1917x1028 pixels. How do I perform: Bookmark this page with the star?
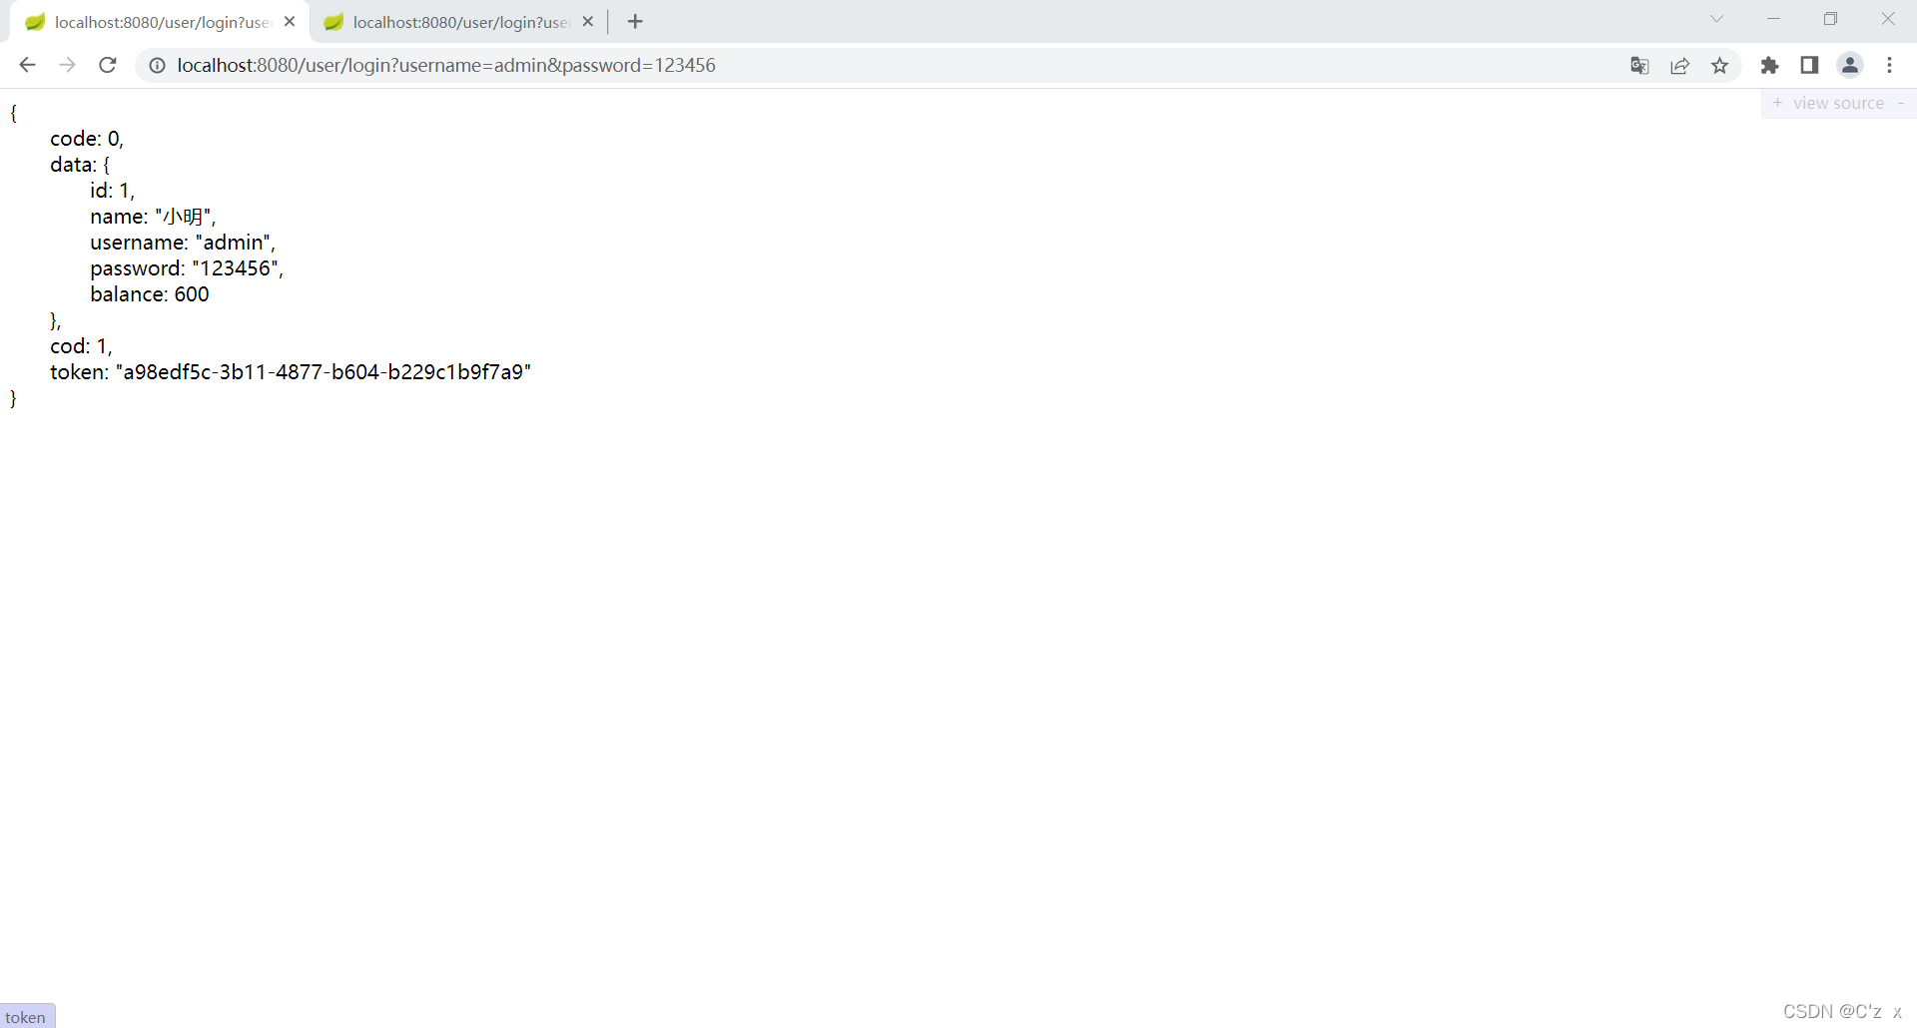[1720, 65]
